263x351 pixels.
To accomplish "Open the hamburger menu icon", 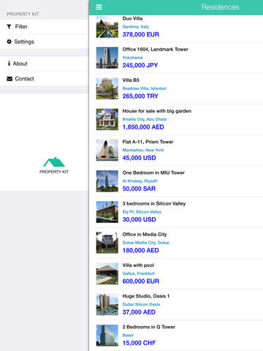I will (99, 7).
